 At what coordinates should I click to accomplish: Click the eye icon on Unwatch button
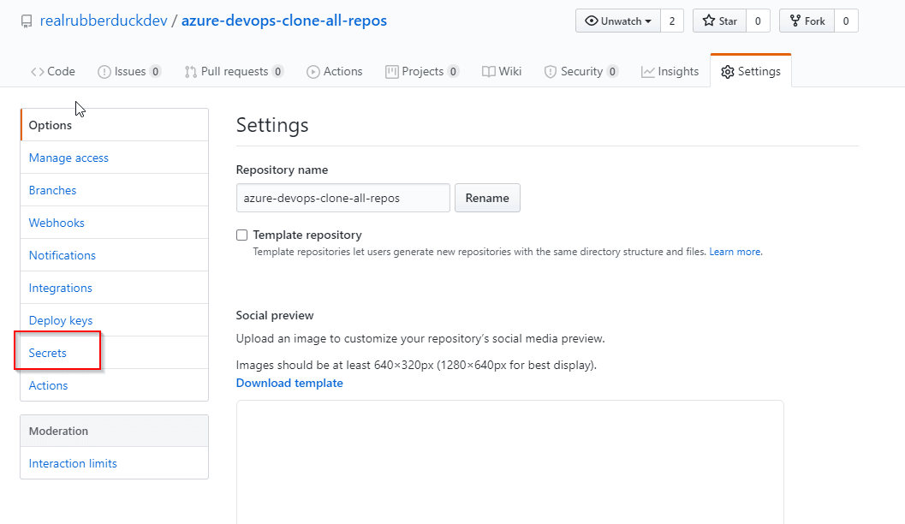[591, 21]
